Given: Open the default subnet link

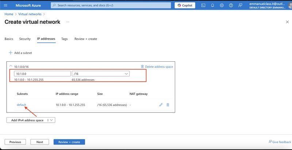Looking at the screenshot, I should click(x=22, y=105).
